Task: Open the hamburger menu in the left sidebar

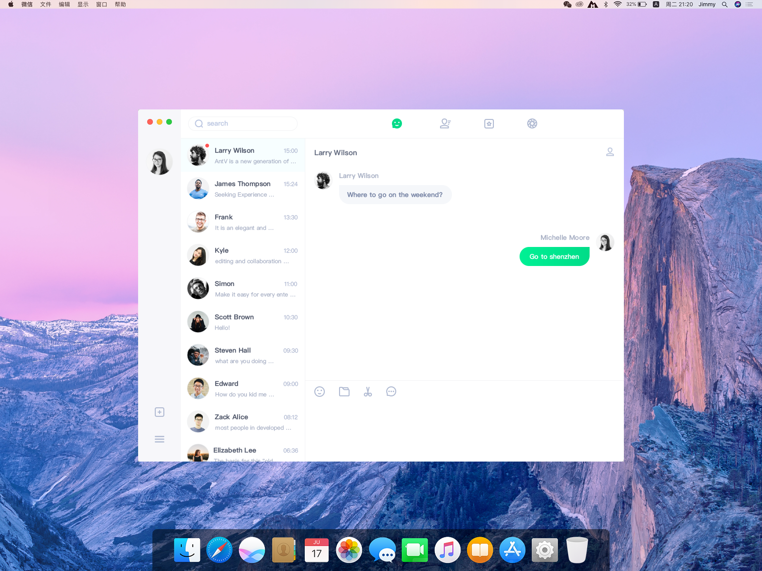Action: [160, 439]
